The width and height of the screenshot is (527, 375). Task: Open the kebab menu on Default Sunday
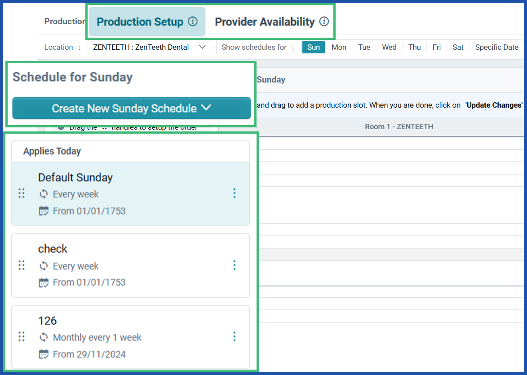click(235, 193)
